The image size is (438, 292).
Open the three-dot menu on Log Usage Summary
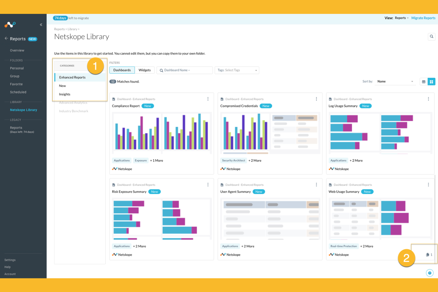click(428, 99)
